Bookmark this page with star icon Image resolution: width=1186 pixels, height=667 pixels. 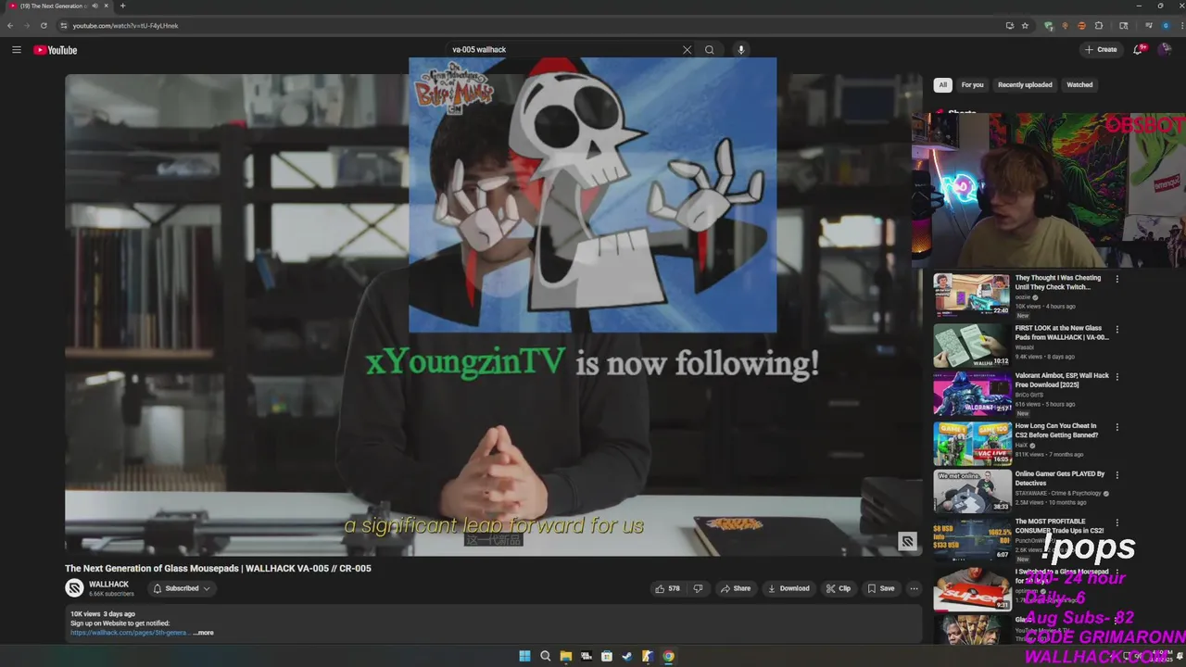[x=1025, y=26]
